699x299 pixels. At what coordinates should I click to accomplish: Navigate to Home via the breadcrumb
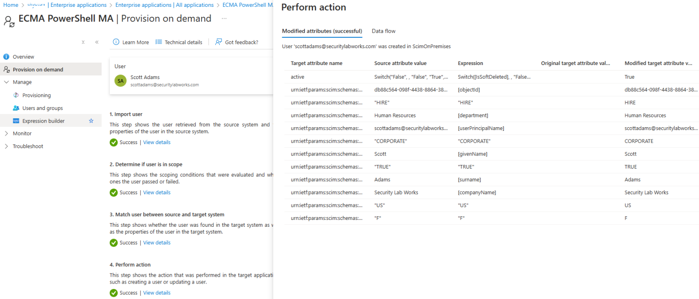pyautogui.click(x=10, y=5)
